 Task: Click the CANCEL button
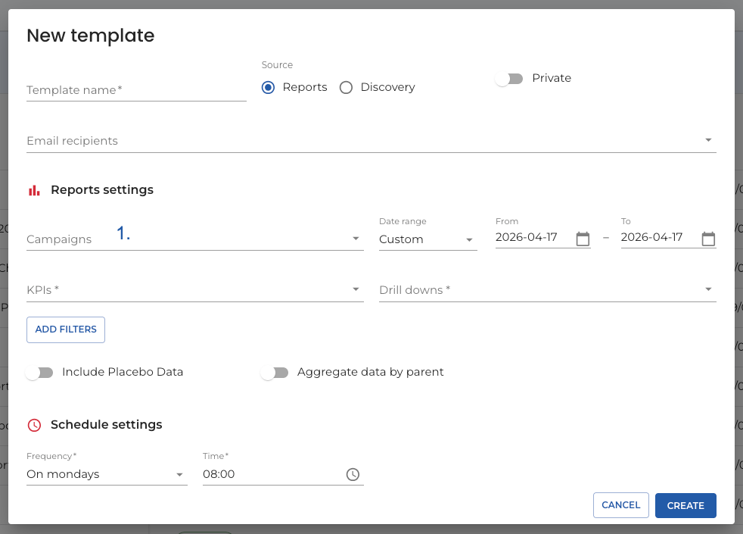point(620,505)
